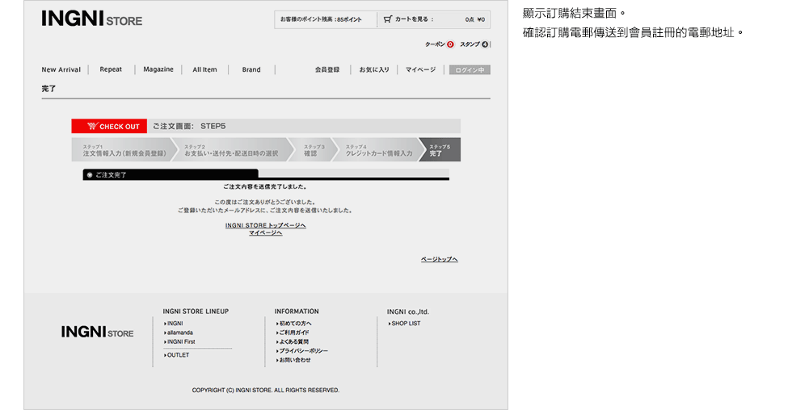Screen dimensions: 792x410
Task: Go to INGNI STORE トップページへ link
Action: pyautogui.click(x=265, y=225)
